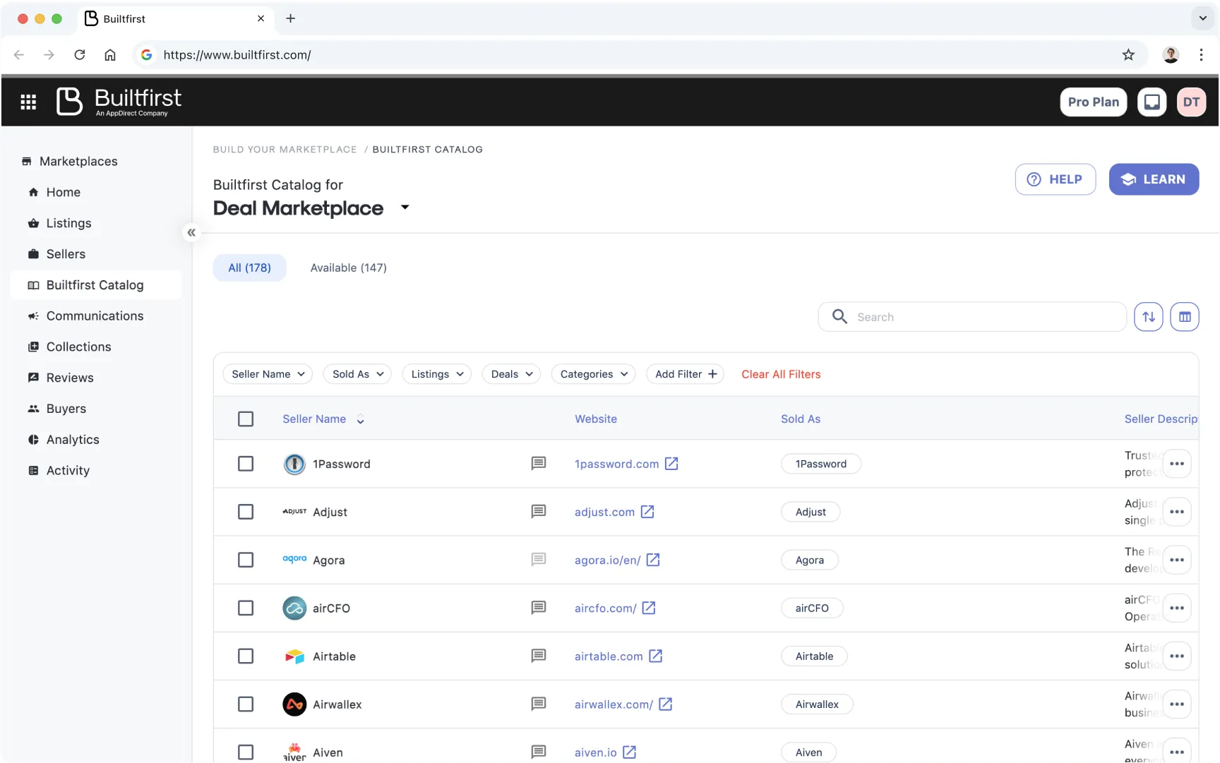Open the Airwallex row more-options menu
Image resolution: width=1220 pixels, height=763 pixels.
[x=1177, y=704]
